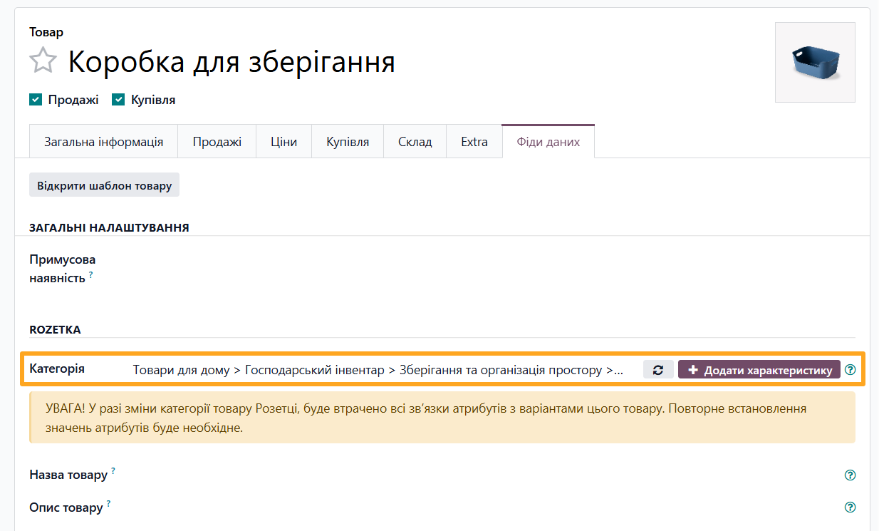
Task: Click tooltip question mark beside Опис товару label
Action: tap(109, 504)
